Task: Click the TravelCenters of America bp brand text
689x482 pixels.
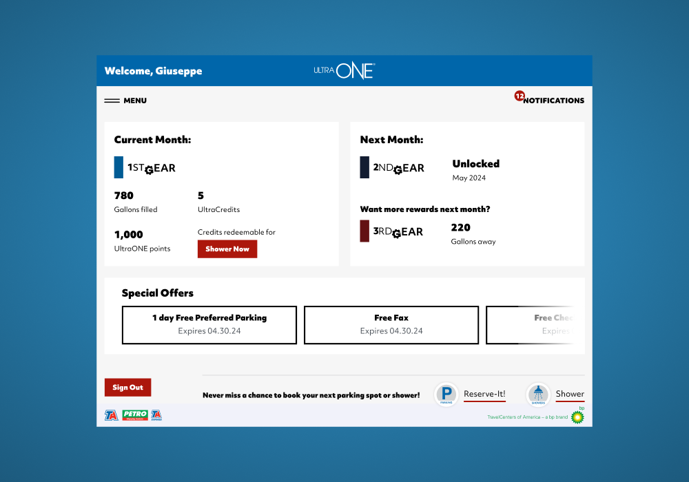Action: point(527,417)
